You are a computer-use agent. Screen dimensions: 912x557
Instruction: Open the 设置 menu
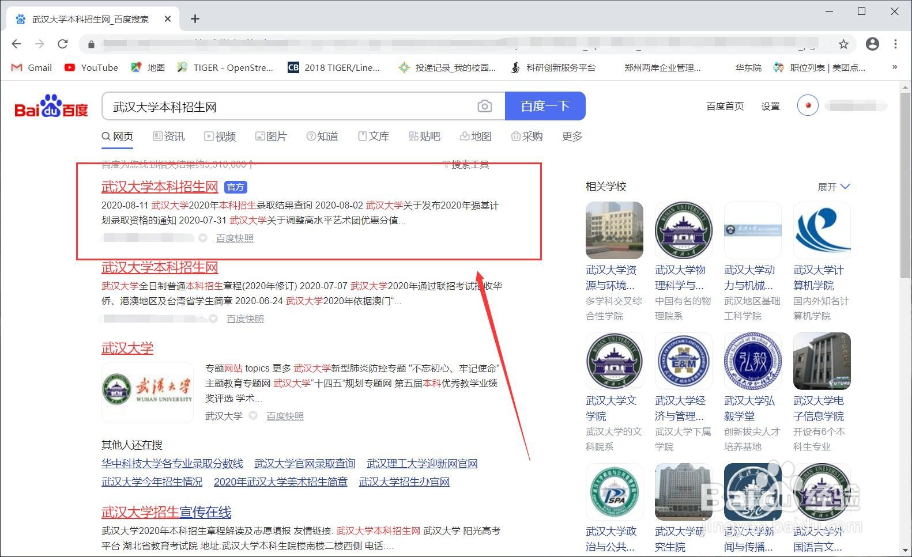click(x=770, y=106)
